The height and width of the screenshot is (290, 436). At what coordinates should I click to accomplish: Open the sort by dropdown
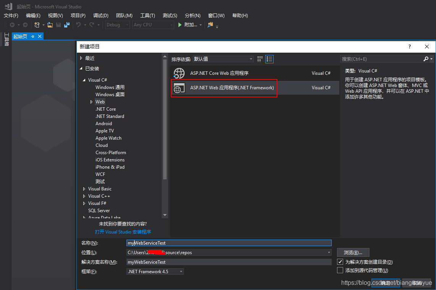point(223,59)
